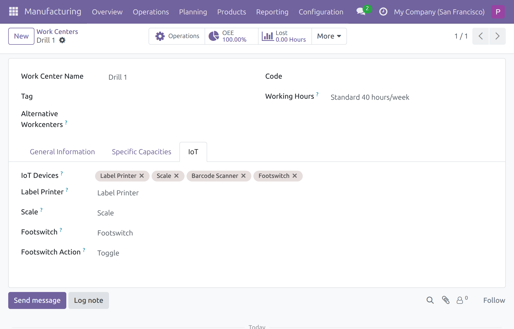514x329 pixels.
Task: Open the Products menu
Action: (232, 12)
